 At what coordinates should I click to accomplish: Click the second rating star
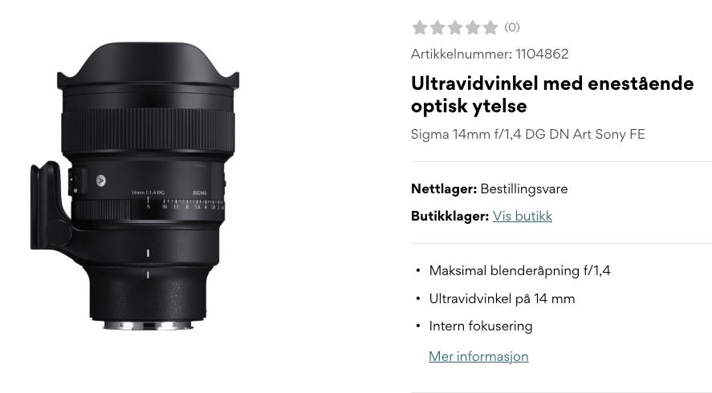coord(437,28)
